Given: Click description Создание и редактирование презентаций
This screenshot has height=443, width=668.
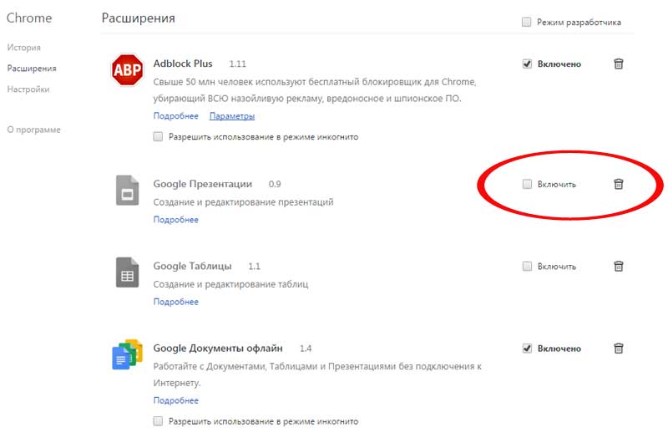Looking at the screenshot, I should pos(243,202).
